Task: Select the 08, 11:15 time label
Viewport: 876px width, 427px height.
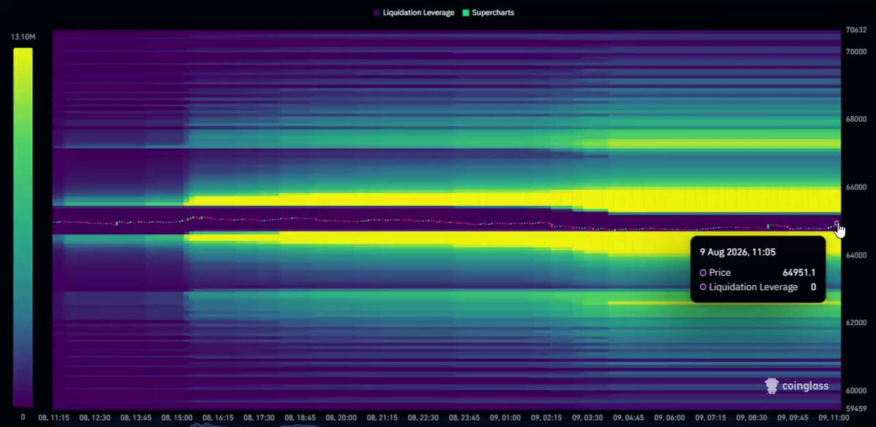Action: (54, 418)
